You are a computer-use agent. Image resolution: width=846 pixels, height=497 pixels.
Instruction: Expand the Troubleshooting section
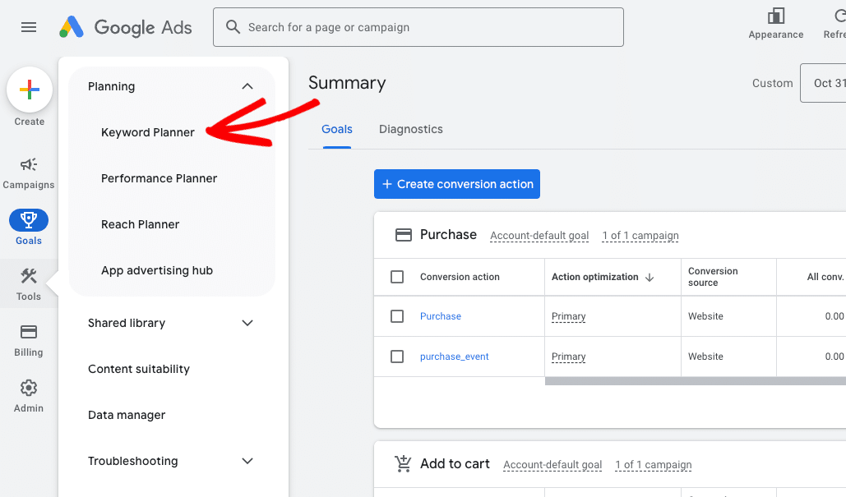(247, 461)
